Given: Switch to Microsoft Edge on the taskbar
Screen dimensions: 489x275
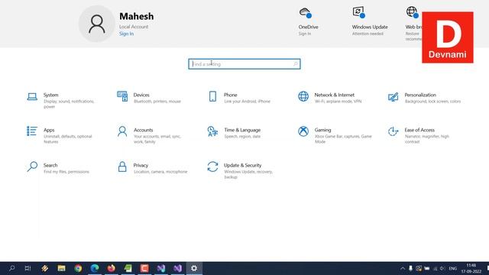Looking at the screenshot, I should [x=95, y=268].
